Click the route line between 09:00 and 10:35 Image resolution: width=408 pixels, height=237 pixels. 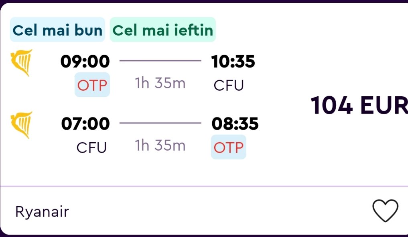point(160,61)
